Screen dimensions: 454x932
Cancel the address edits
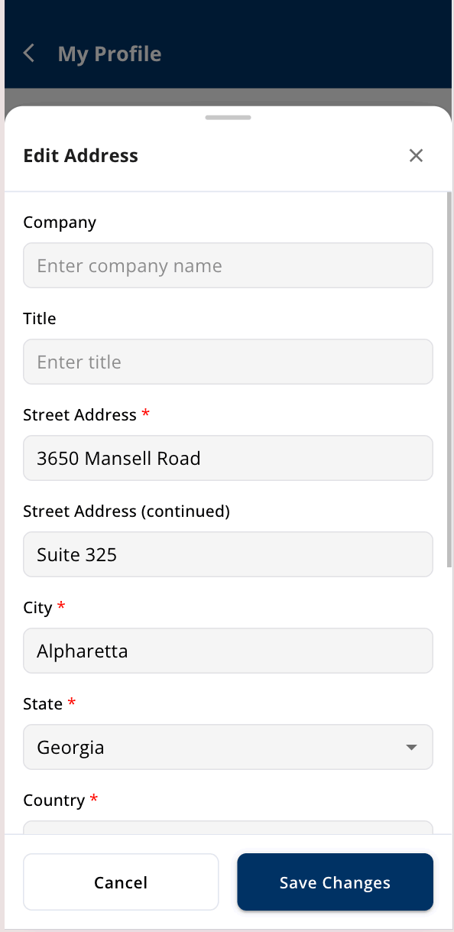[x=121, y=882]
